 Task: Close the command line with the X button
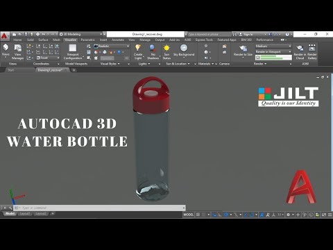tap(5, 208)
